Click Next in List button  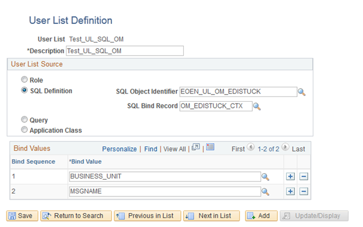(x=211, y=216)
